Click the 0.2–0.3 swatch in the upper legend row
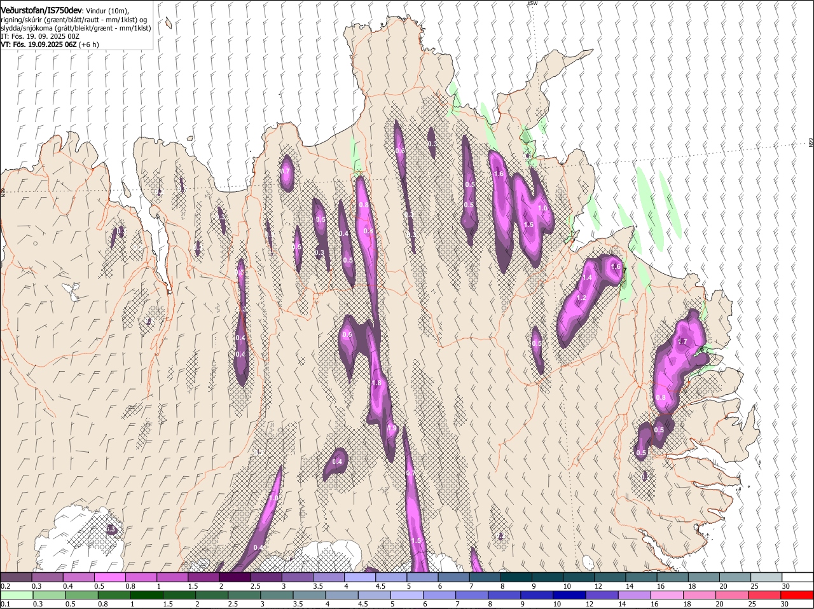This screenshot has width=814, height=609. [16, 577]
